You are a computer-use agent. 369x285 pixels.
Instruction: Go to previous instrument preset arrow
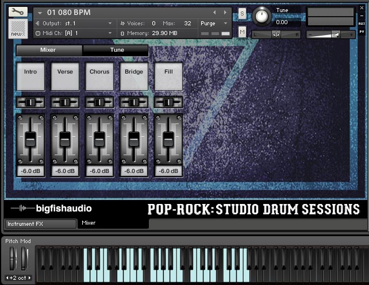pyautogui.click(x=214, y=13)
